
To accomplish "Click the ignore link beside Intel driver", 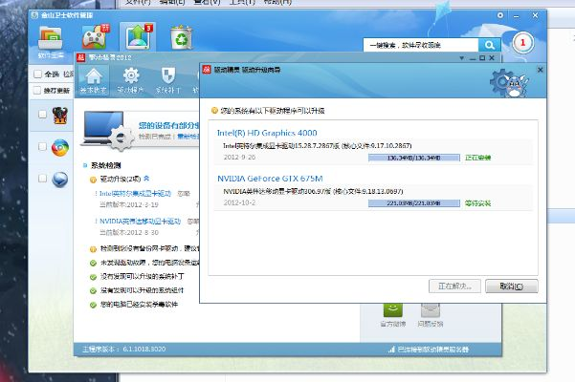I will (184, 193).
